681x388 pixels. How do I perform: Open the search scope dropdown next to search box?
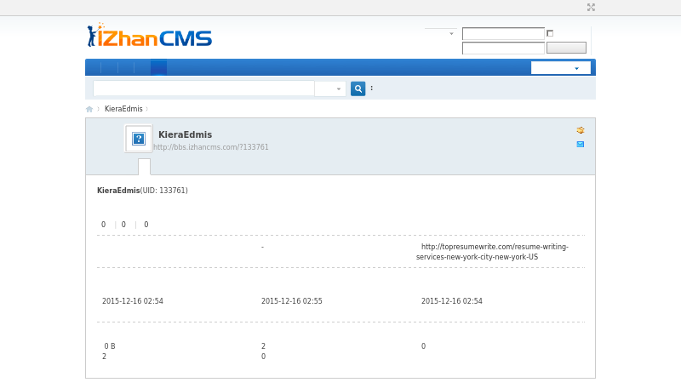[x=330, y=88]
